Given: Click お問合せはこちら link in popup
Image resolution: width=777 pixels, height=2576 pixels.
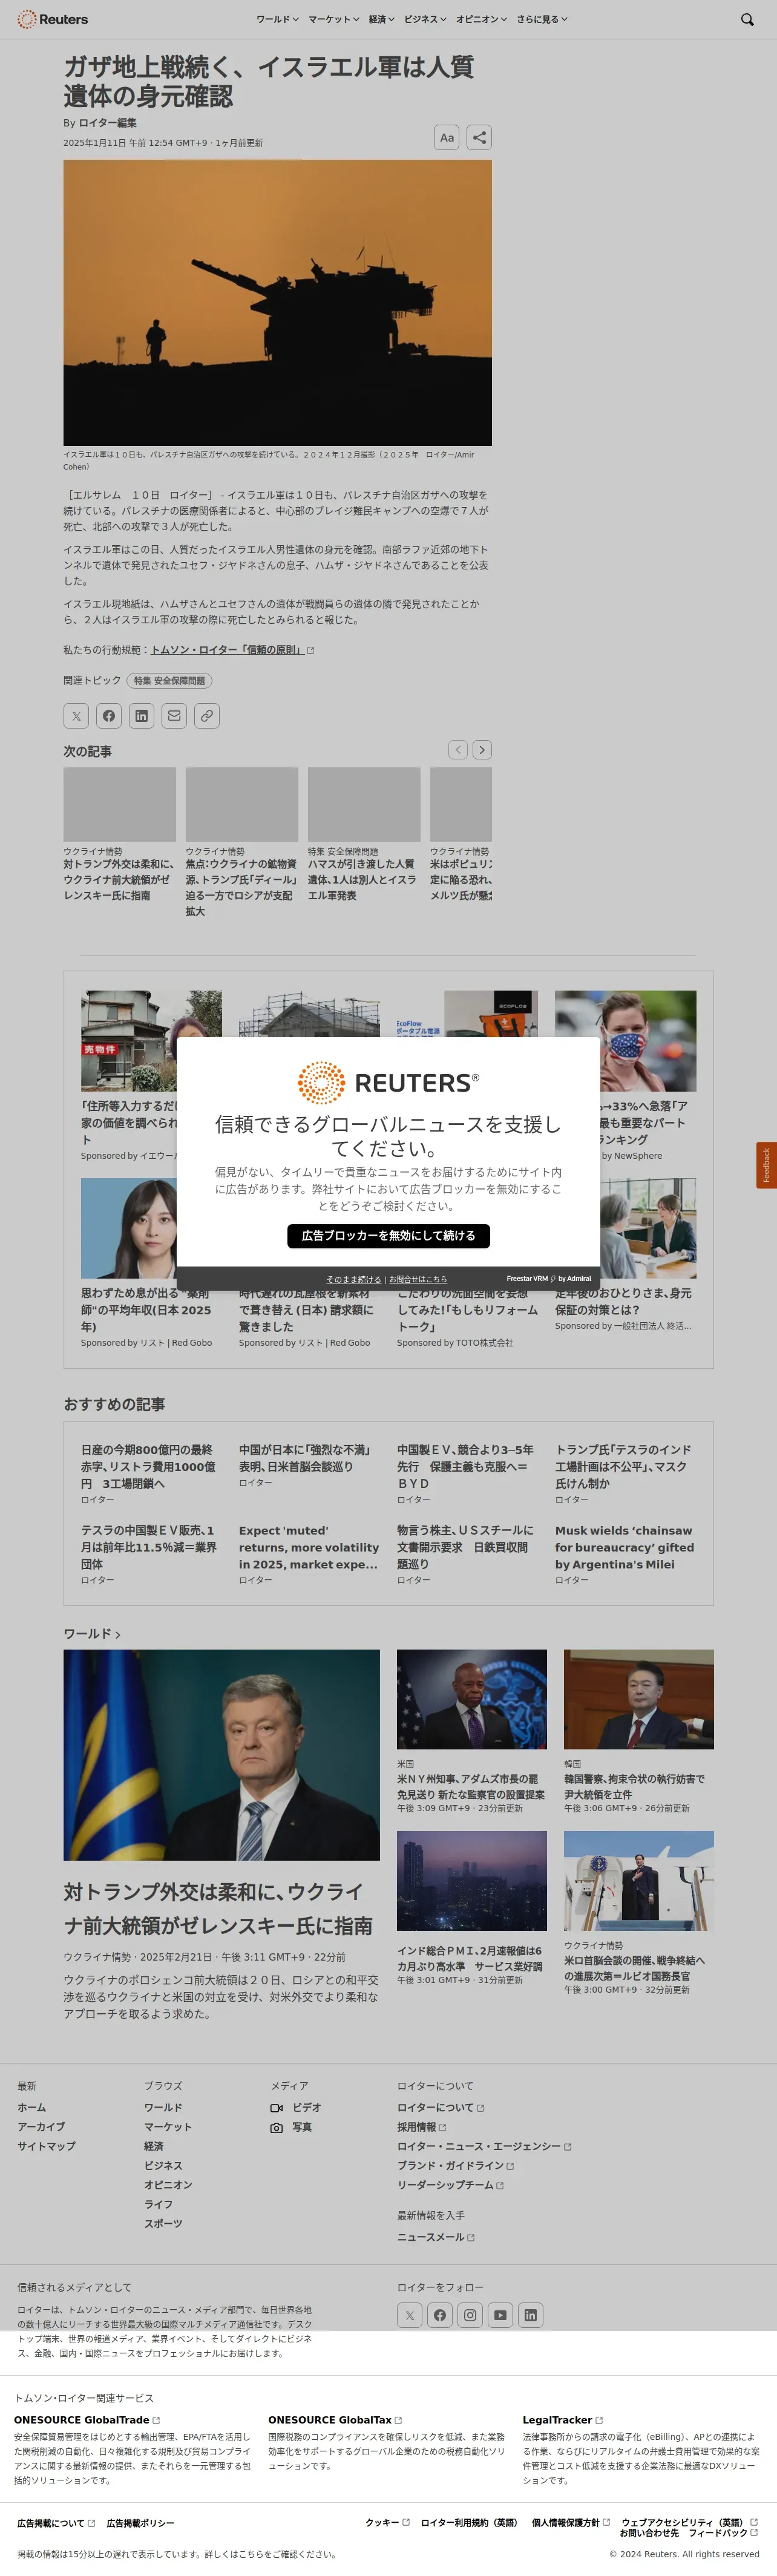Looking at the screenshot, I should [x=418, y=1279].
